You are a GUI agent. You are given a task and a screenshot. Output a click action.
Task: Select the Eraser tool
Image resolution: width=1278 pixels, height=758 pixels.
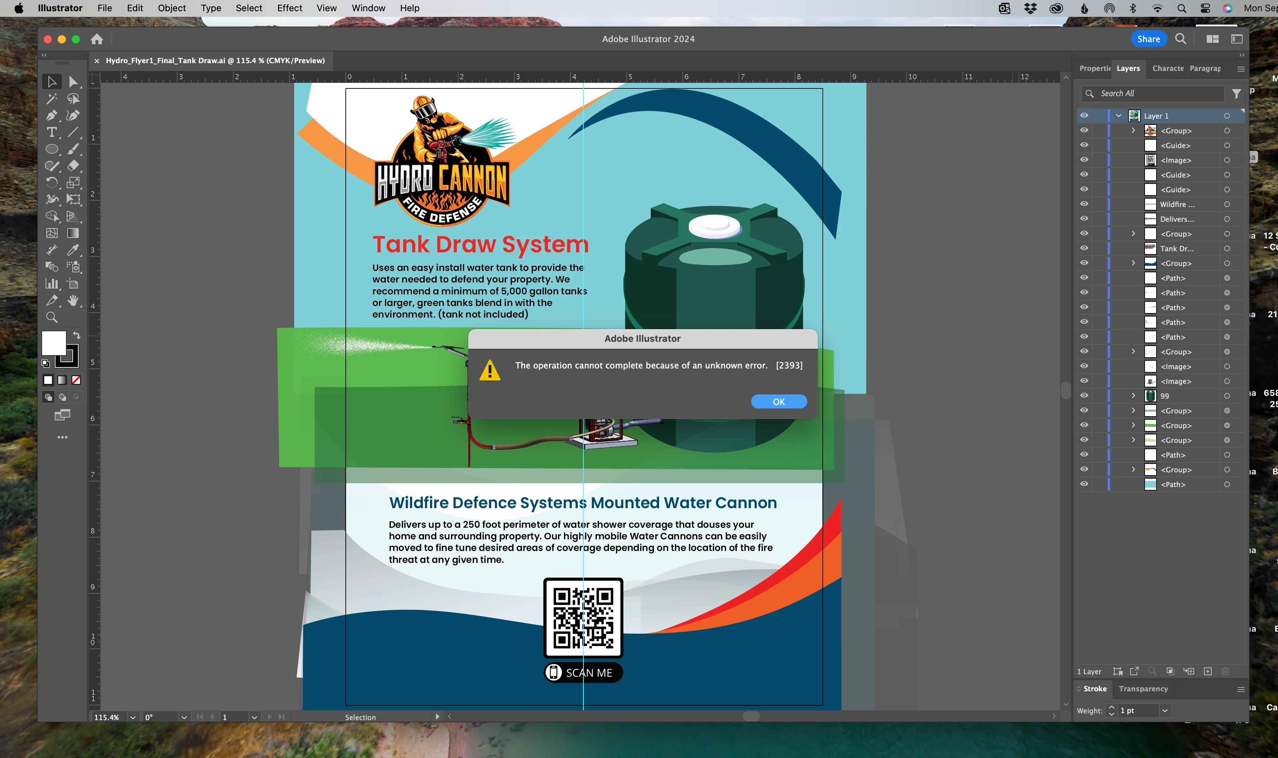click(73, 166)
